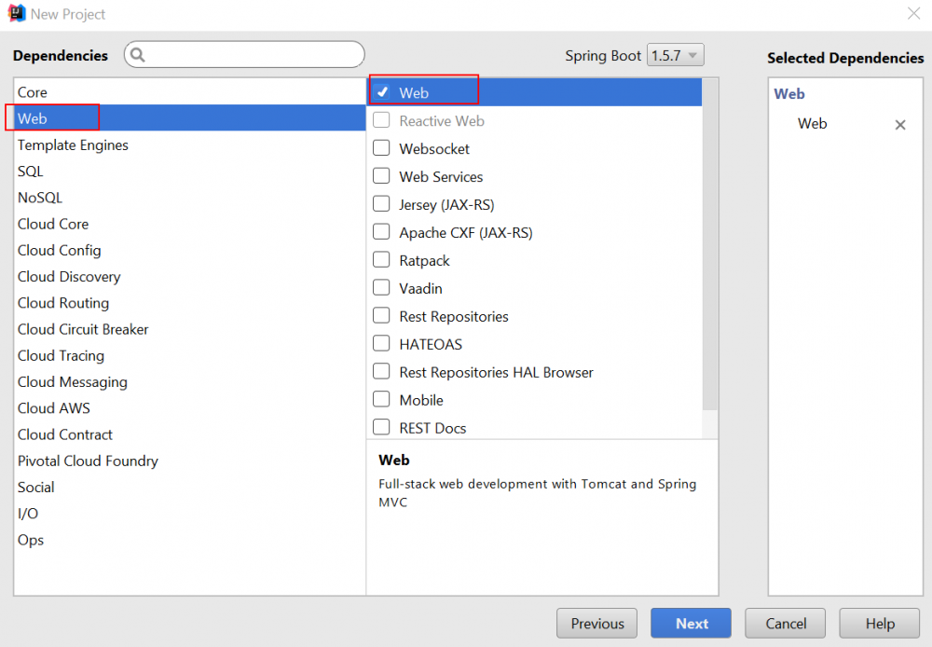
Task: Close the New Project dialog
Action: (914, 13)
